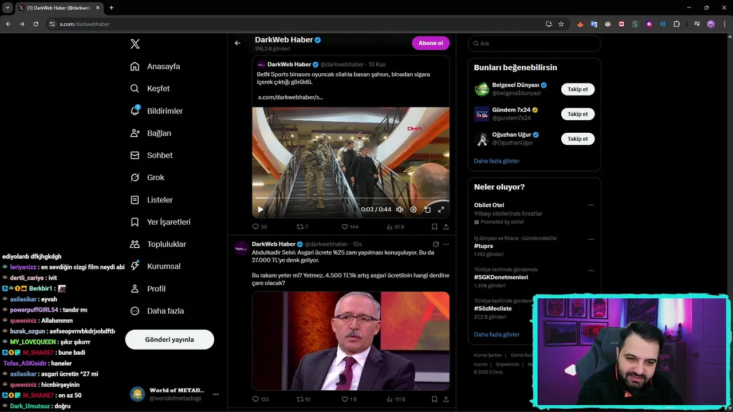The height and width of the screenshot is (412, 733).
Task: Open video settings gear
Action: 413,209
